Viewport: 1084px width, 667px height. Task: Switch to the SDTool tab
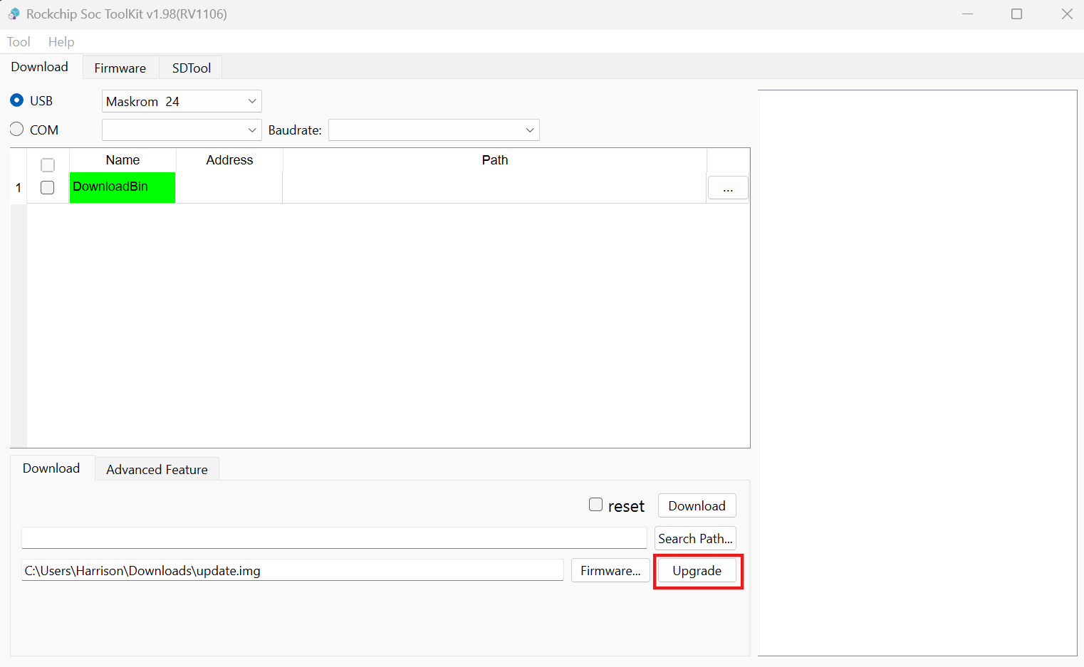click(x=191, y=68)
